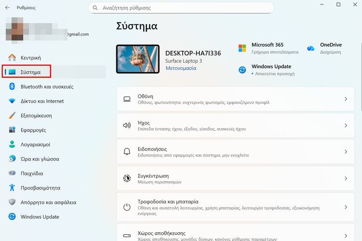
Task: Click the Απόρρητο και ασφάλεια shield icon
Action: [x=12, y=202]
